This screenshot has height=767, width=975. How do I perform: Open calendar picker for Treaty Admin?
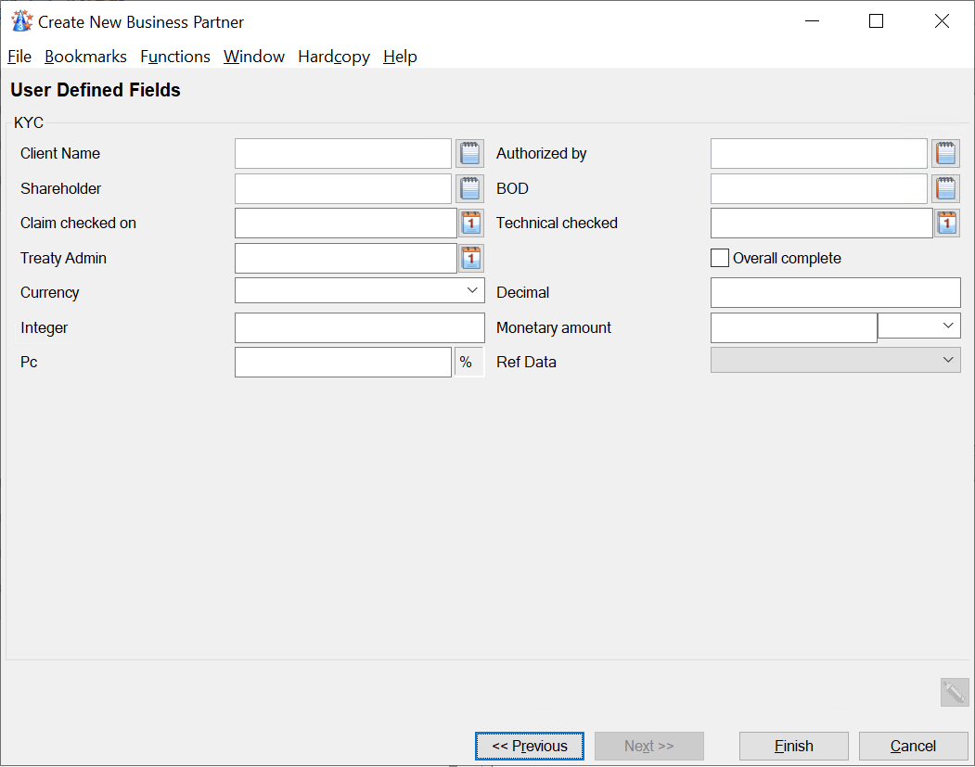(x=471, y=258)
